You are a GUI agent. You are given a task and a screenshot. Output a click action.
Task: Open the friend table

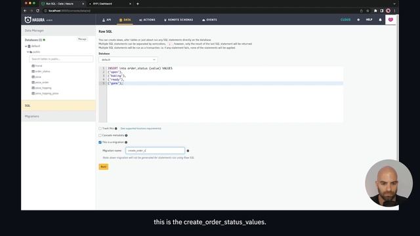tap(39, 66)
